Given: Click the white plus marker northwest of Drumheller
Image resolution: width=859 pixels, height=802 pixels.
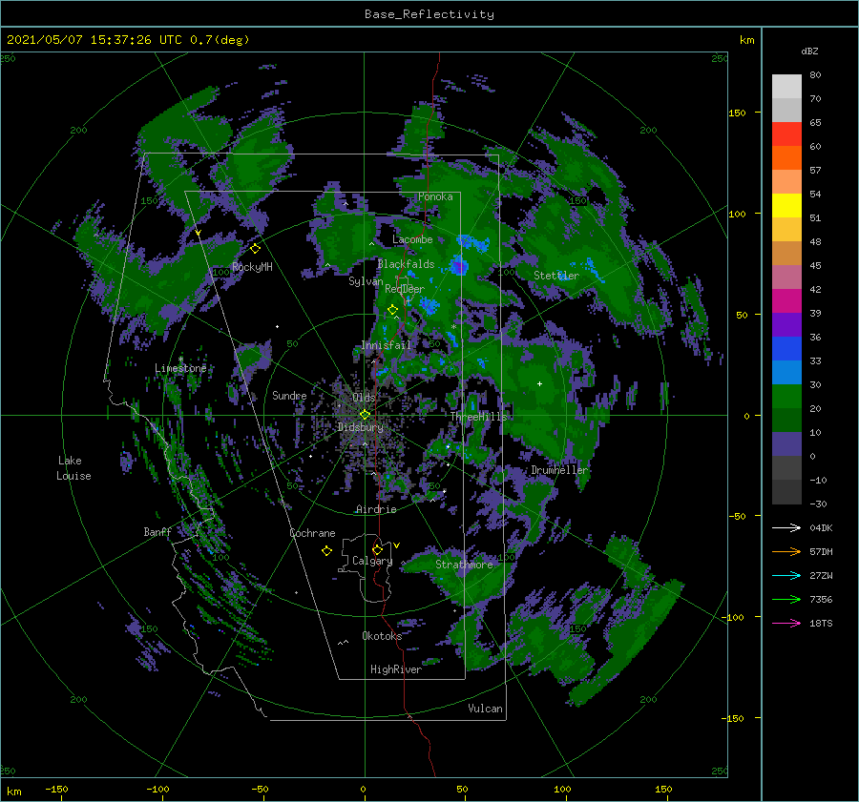Looking at the screenshot, I should coord(539,383).
